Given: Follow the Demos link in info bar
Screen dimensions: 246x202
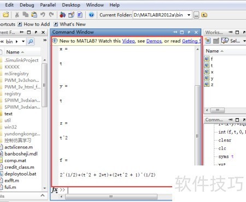Looking at the screenshot, I should (154, 41).
